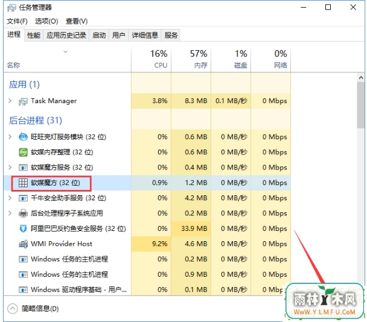
Task: Click the 1.2 MB memory cell
Action: (x=191, y=183)
